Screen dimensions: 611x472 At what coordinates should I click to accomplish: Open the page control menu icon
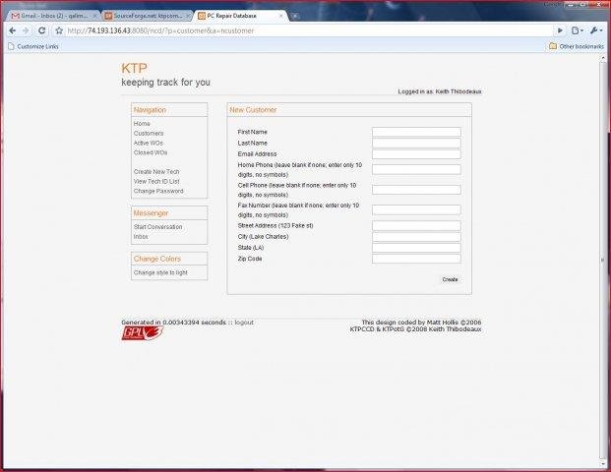(578, 30)
